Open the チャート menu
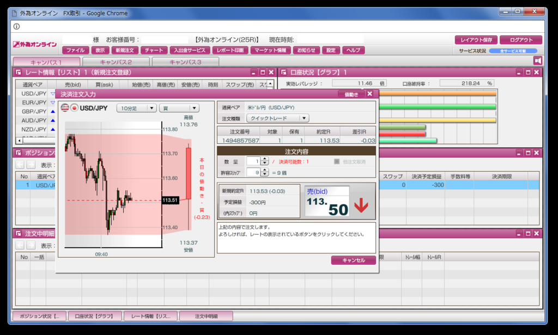The height and width of the screenshot is (335, 558). [154, 50]
